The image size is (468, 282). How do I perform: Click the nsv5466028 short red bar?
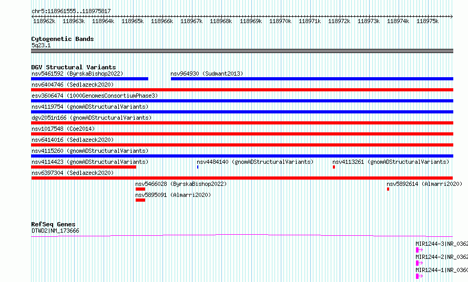[140, 189]
